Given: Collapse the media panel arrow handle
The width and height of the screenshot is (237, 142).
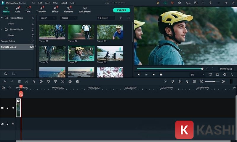Looking at the screenshot, I should (35, 46).
